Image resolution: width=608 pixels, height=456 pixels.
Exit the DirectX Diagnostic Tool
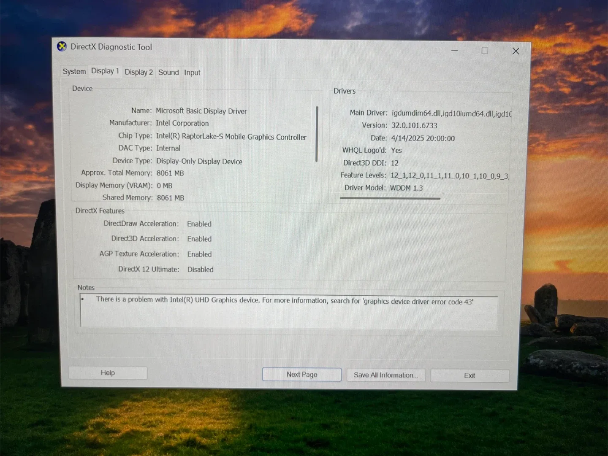point(469,375)
